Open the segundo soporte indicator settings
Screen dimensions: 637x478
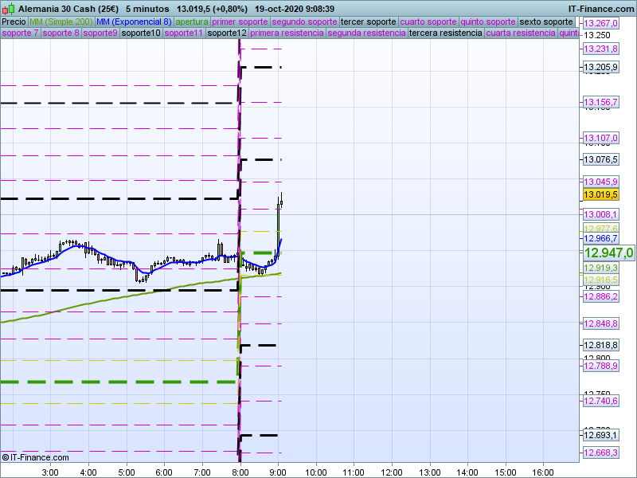(x=306, y=22)
